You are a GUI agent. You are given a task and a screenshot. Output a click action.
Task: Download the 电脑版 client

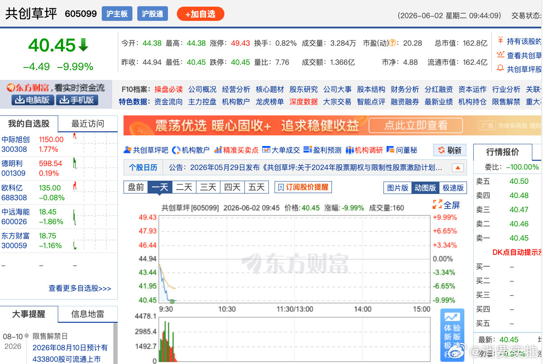point(33,100)
